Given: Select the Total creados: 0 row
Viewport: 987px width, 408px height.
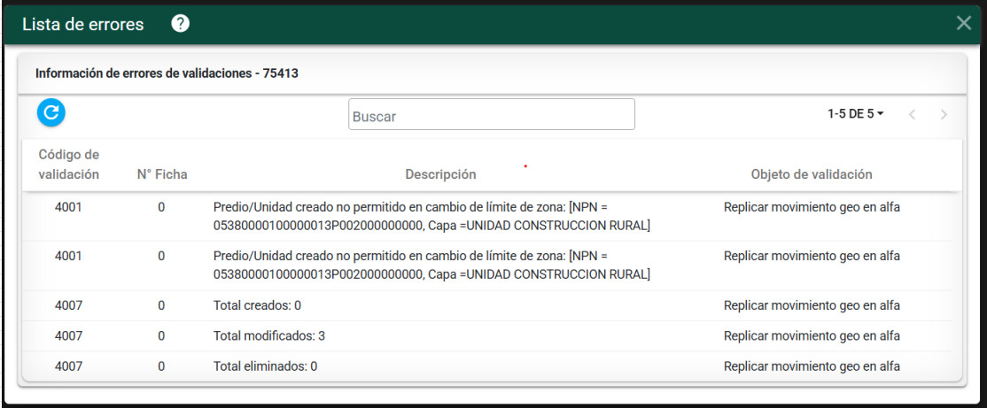Looking at the screenshot, I should pyautogui.click(x=257, y=305).
